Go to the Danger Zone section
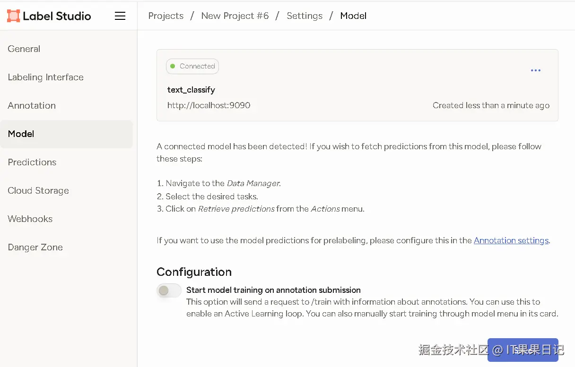The image size is (575, 367). coord(35,247)
